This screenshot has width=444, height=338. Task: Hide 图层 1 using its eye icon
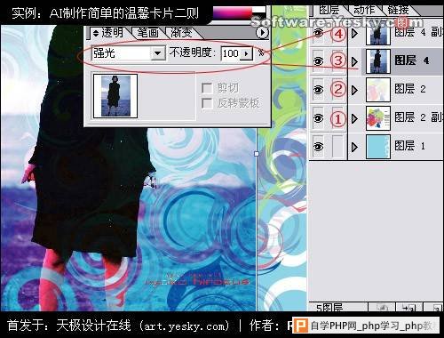[318, 147]
